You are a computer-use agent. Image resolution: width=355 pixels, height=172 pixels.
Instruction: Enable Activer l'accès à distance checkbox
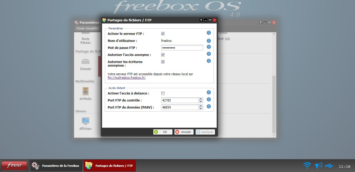pos(163,93)
